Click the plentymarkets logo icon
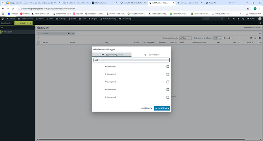This screenshot has width=263, height=141. pos(2,19)
